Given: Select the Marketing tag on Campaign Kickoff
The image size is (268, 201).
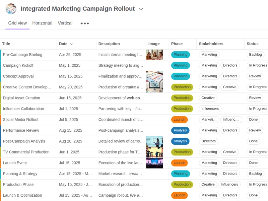Looking at the screenshot, I should coord(209,65).
